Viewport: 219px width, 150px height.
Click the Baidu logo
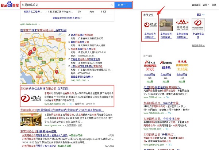tap(9, 4)
